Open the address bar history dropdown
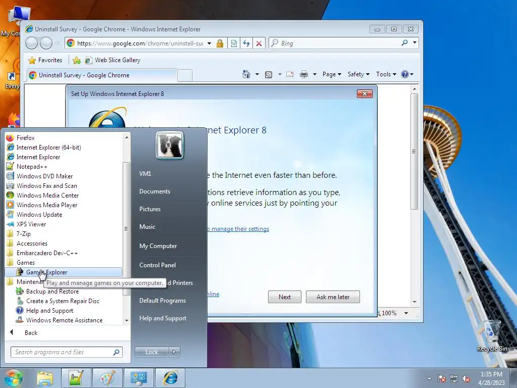517x388 pixels. (209, 43)
